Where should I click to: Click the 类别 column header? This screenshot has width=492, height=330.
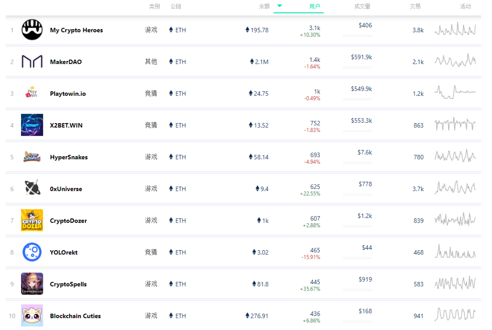click(155, 6)
